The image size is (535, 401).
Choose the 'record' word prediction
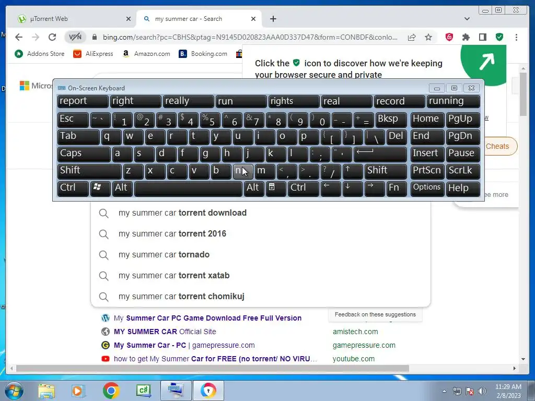[400, 101]
